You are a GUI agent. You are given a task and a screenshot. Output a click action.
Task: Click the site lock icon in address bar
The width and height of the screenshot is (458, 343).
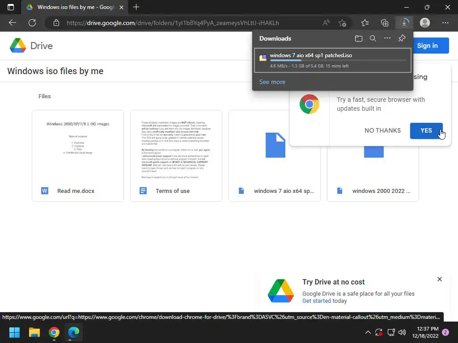(56, 23)
